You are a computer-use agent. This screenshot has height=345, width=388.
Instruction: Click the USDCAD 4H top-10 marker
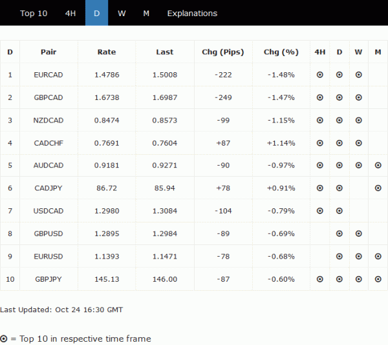tap(320, 211)
